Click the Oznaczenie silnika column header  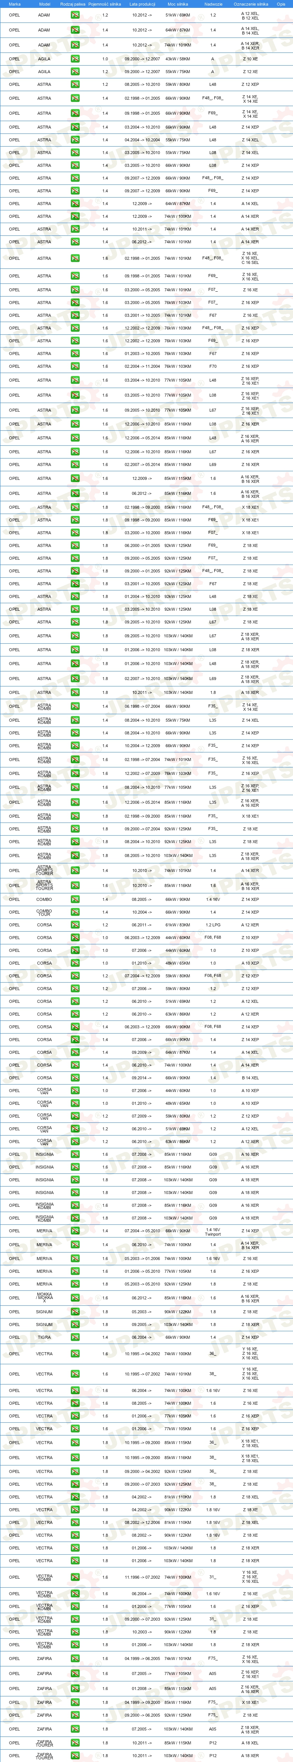250,4
